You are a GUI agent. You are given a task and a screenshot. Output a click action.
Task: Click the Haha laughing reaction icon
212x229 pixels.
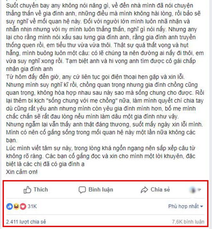[x=16, y=206]
